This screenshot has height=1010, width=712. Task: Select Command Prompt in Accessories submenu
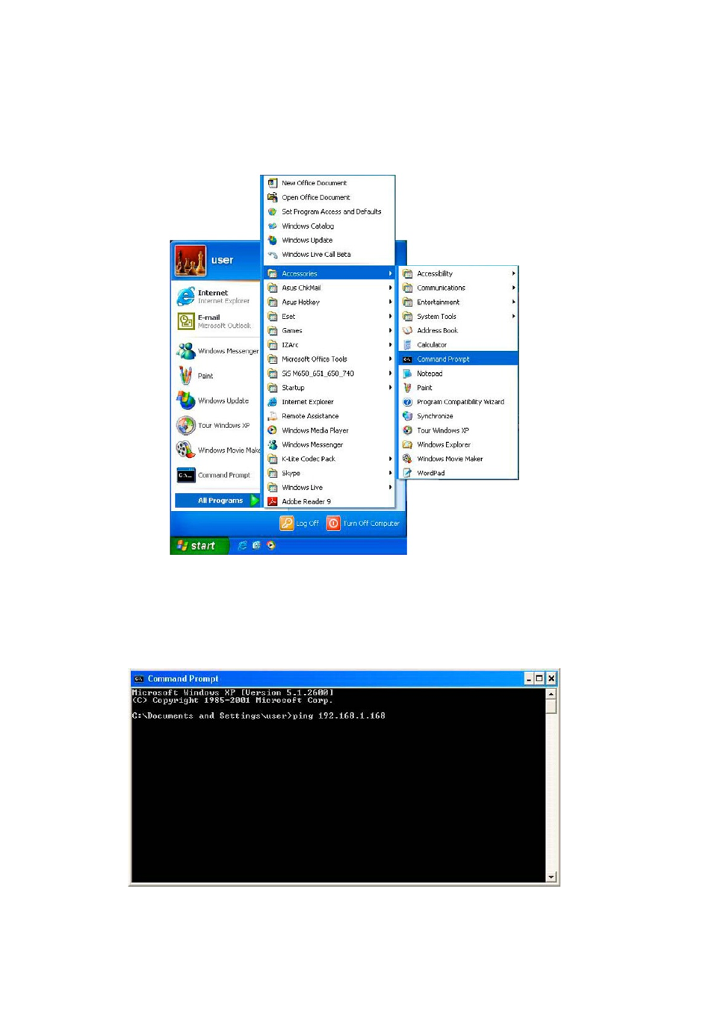point(459,359)
